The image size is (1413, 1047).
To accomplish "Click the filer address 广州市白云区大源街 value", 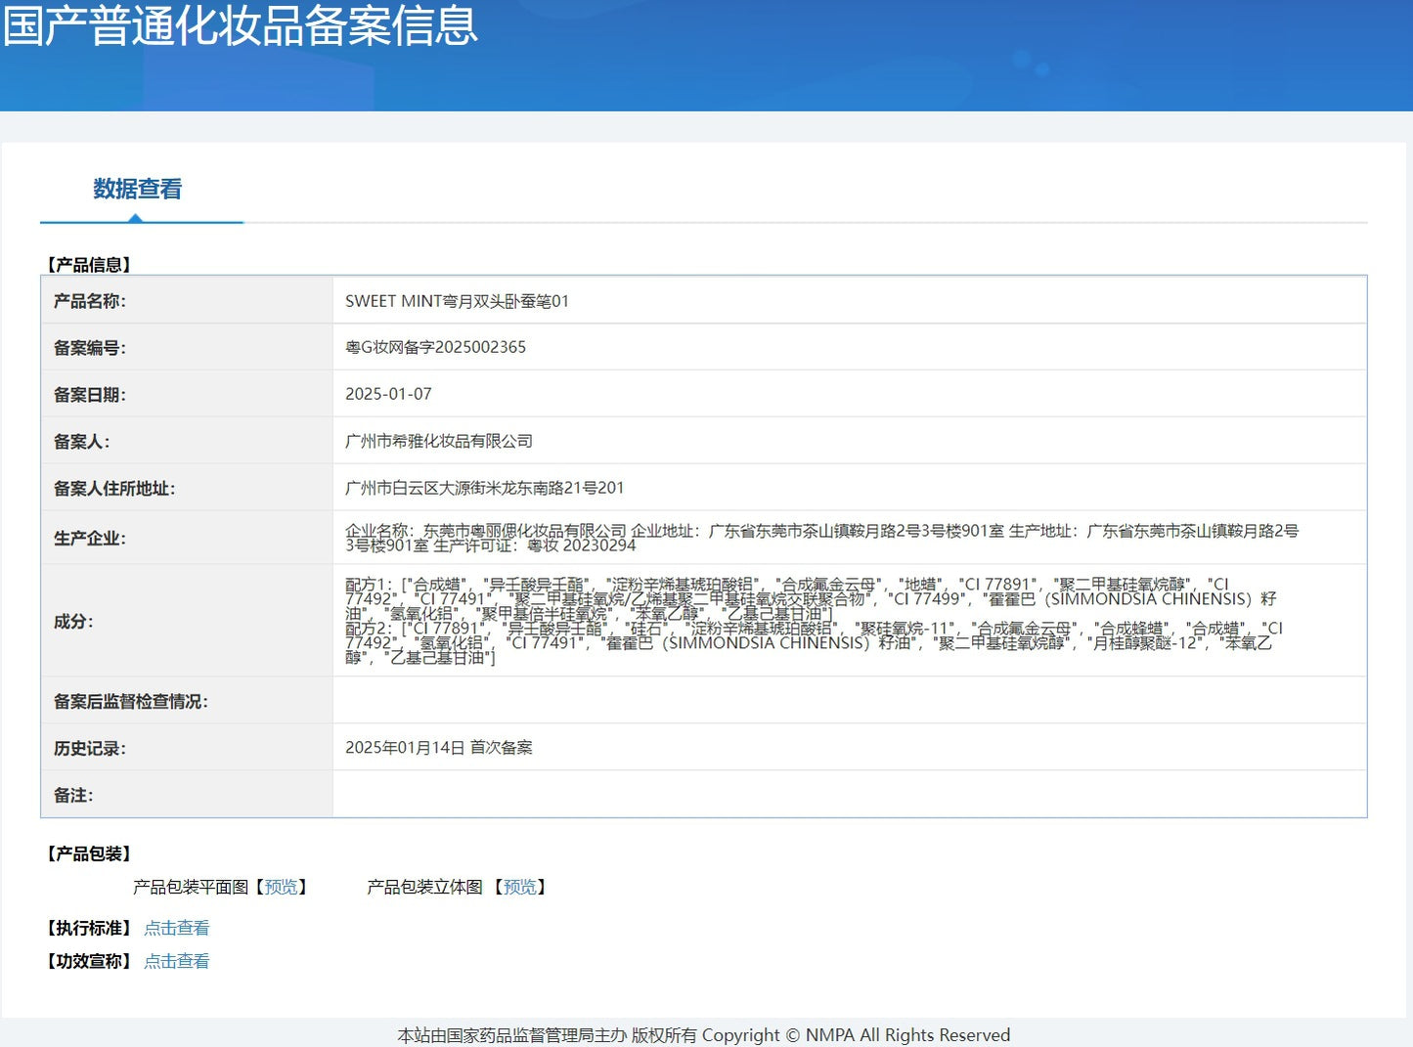I will (484, 488).
